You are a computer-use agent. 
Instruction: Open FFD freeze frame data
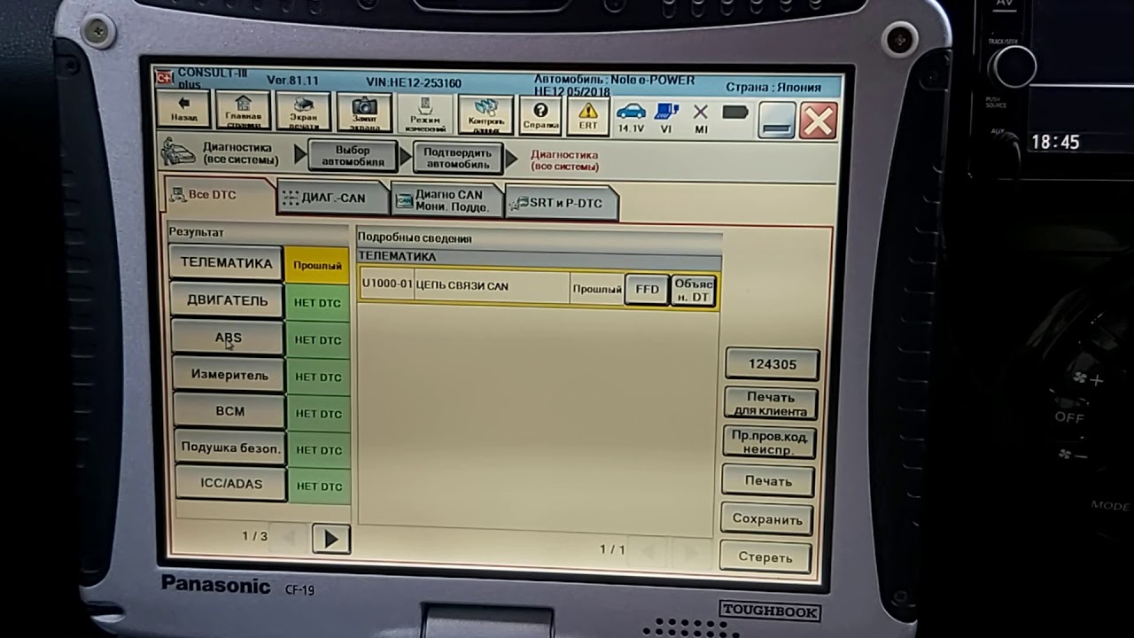click(x=647, y=289)
